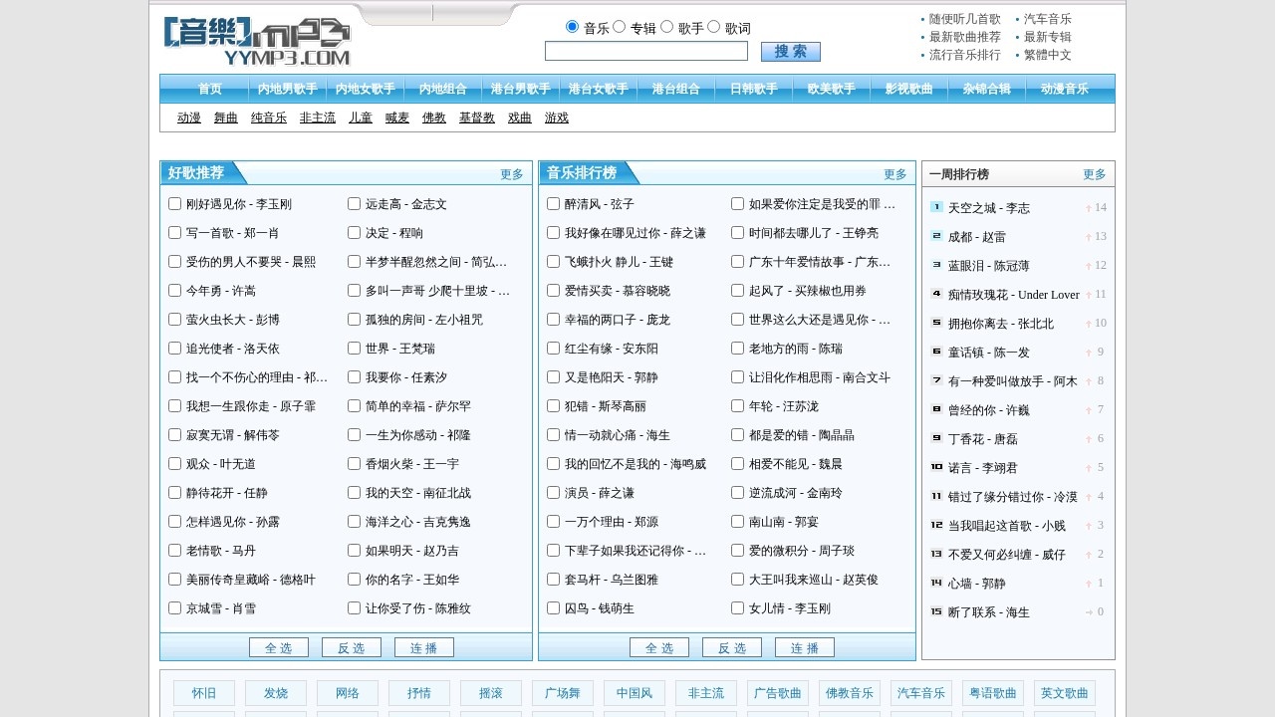Click the rank 15 badge icon
Screen dimensions: 1275x717
pos(936,611)
